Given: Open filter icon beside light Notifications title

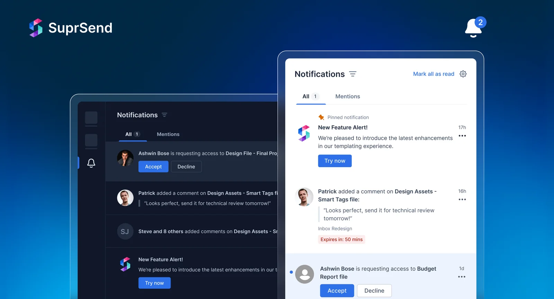Looking at the screenshot, I should (352, 74).
